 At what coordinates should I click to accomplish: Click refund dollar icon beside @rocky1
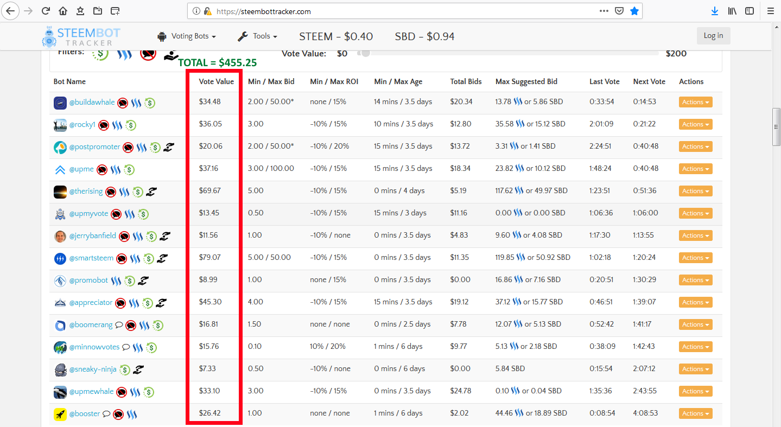click(x=131, y=125)
